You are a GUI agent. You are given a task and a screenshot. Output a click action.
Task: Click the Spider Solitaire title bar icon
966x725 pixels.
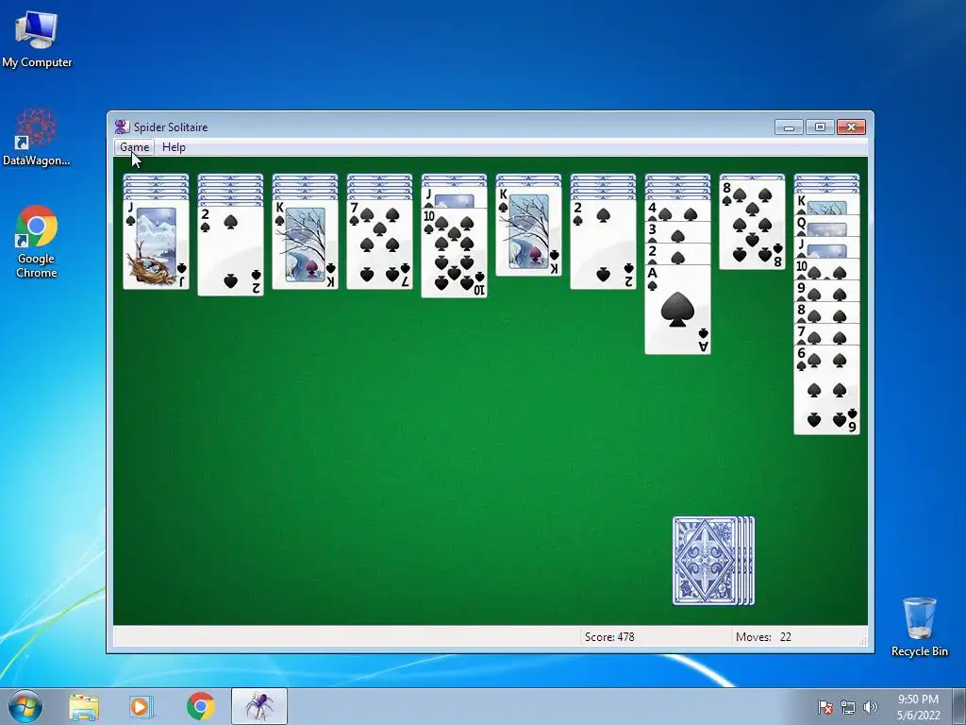[122, 127]
